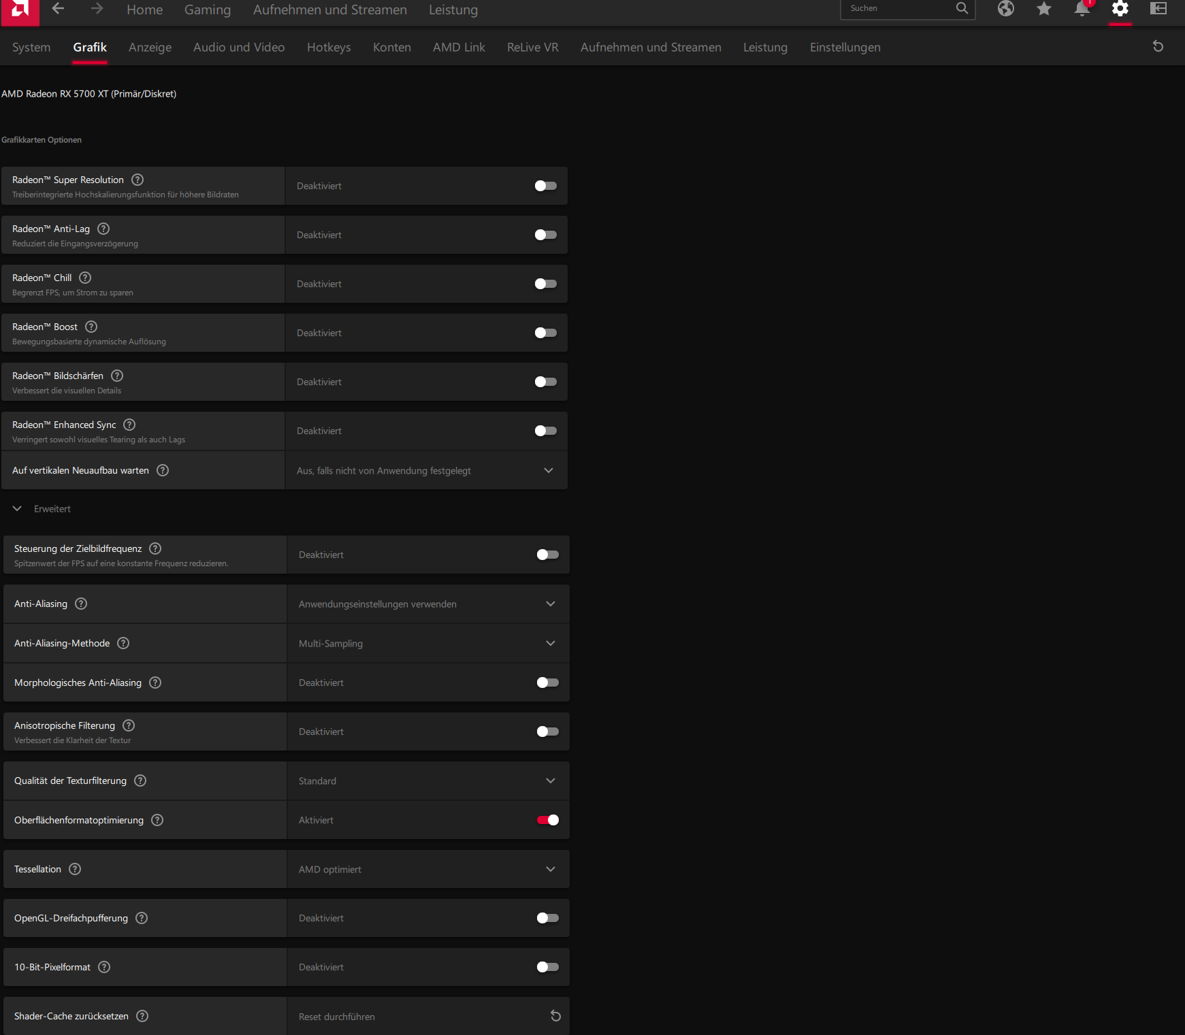1185x1035 pixels.
Task: Open the Einstellungen tab
Action: [x=845, y=47]
